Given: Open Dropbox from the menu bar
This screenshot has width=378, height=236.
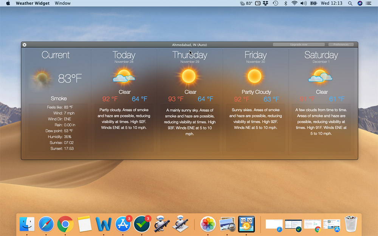Looking at the screenshot, I should pyautogui.click(x=266, y=3).
